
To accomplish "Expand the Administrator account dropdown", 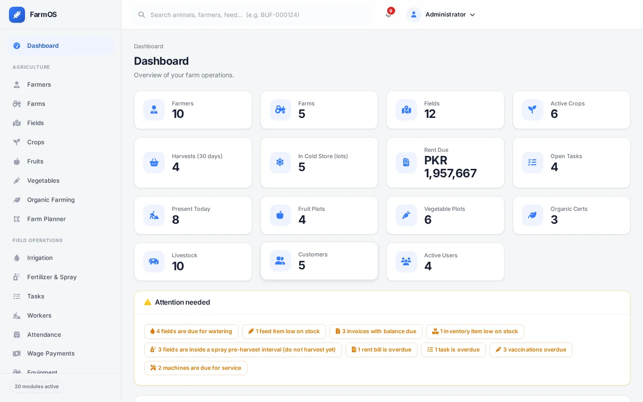I will tap(441, 15).
